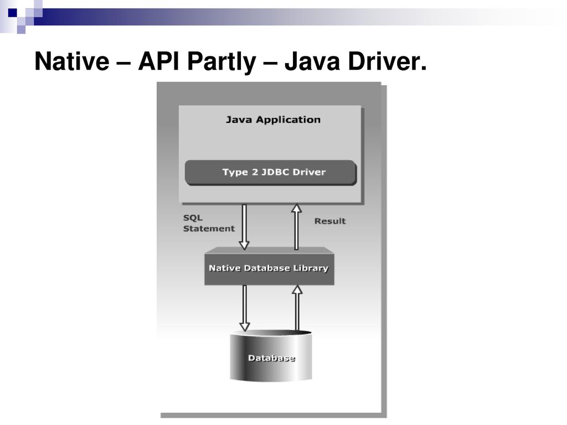Click the 'Native Database Library' box
Screen dimensions: 567x425
click(269, 266)
